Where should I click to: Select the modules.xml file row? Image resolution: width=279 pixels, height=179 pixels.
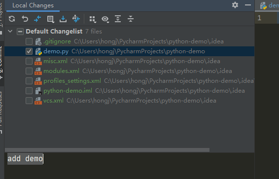tap(129, 71)
